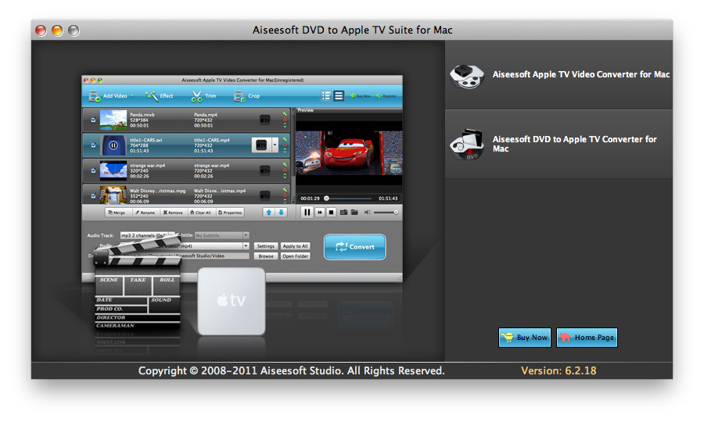
Task: Open the Apple TV Video Converter reel icon
Action: click(x=467, y=76)
